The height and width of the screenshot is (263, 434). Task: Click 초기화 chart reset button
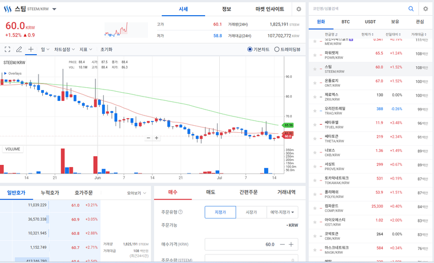[x=106, y=49]
